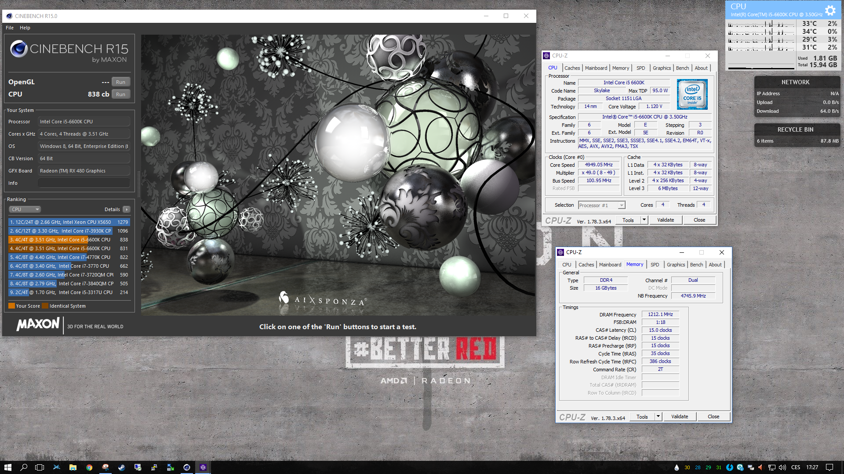Screen dimensions: 844x474
Task: Switch to CPU tab in lower CPU-Z
Action: tap(567, 265)
